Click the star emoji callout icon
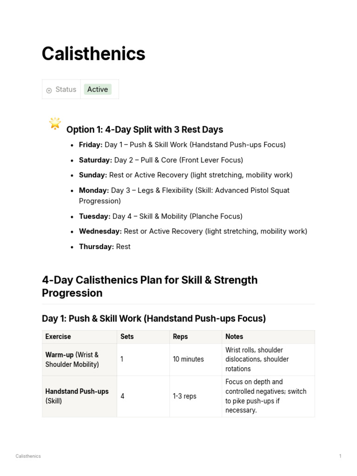This screenshot has width=357, height=476. tap(55, 124)
